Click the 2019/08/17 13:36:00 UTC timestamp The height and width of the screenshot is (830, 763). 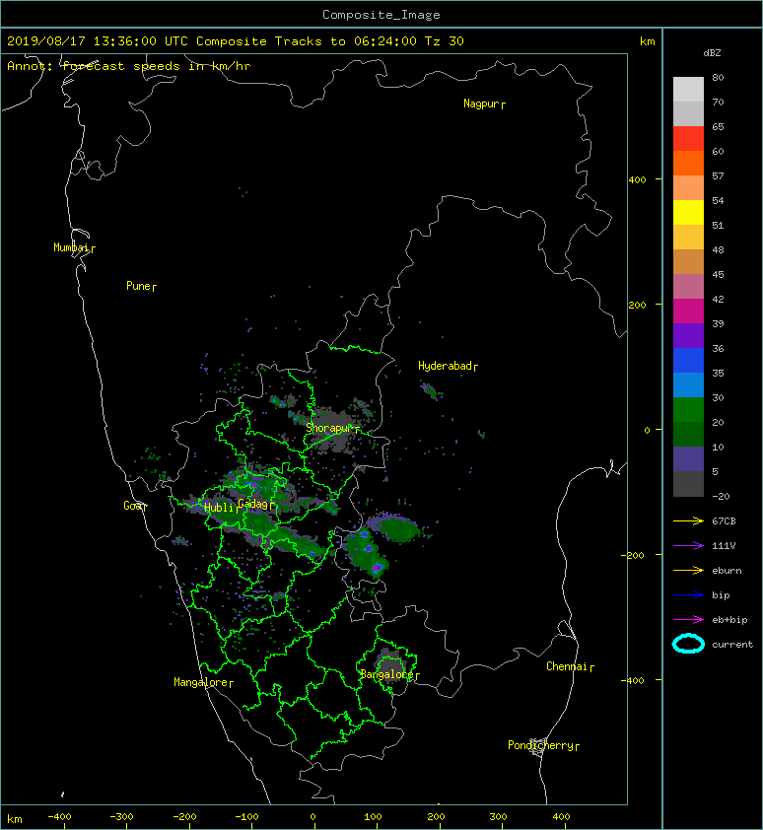pos(97,41)
